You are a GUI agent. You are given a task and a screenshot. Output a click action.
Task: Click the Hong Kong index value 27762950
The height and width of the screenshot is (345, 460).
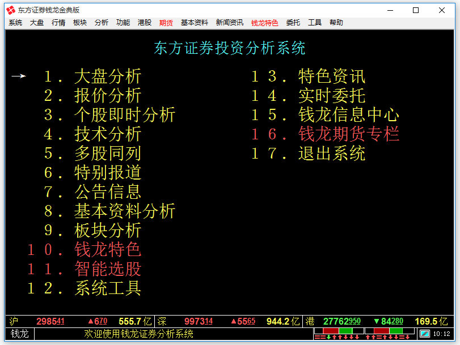(342, 322)
